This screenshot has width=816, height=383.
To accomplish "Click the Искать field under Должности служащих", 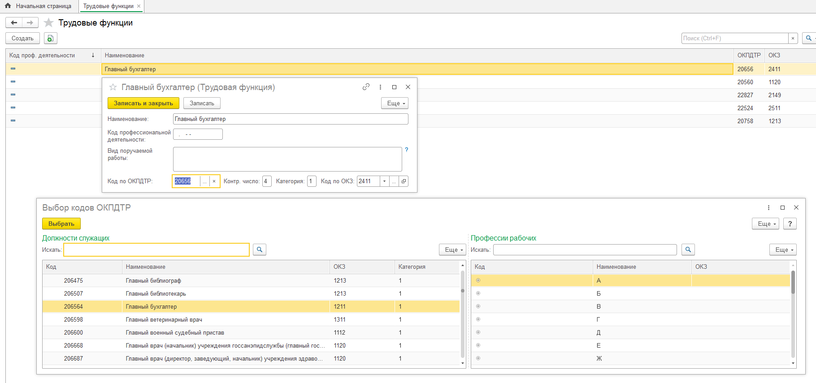I will click(156, 250).
